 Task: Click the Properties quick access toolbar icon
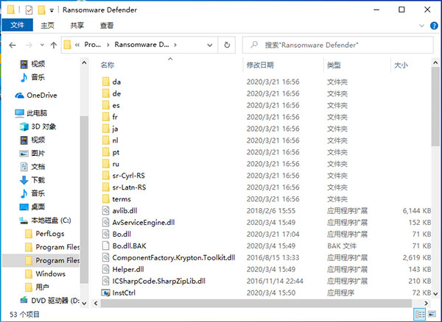(29, 10)
